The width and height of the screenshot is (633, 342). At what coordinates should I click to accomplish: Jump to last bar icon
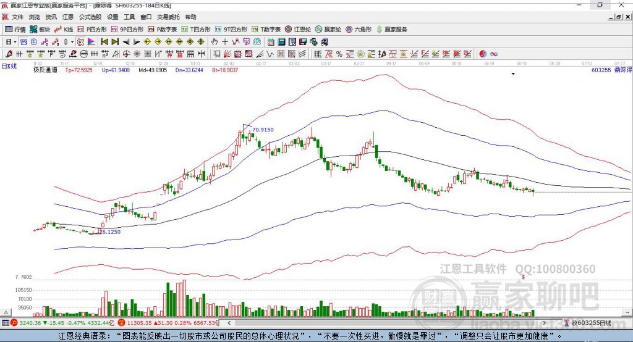(115, 42)
